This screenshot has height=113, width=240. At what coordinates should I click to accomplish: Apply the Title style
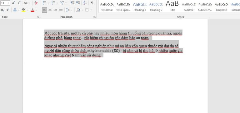point(172,7)
